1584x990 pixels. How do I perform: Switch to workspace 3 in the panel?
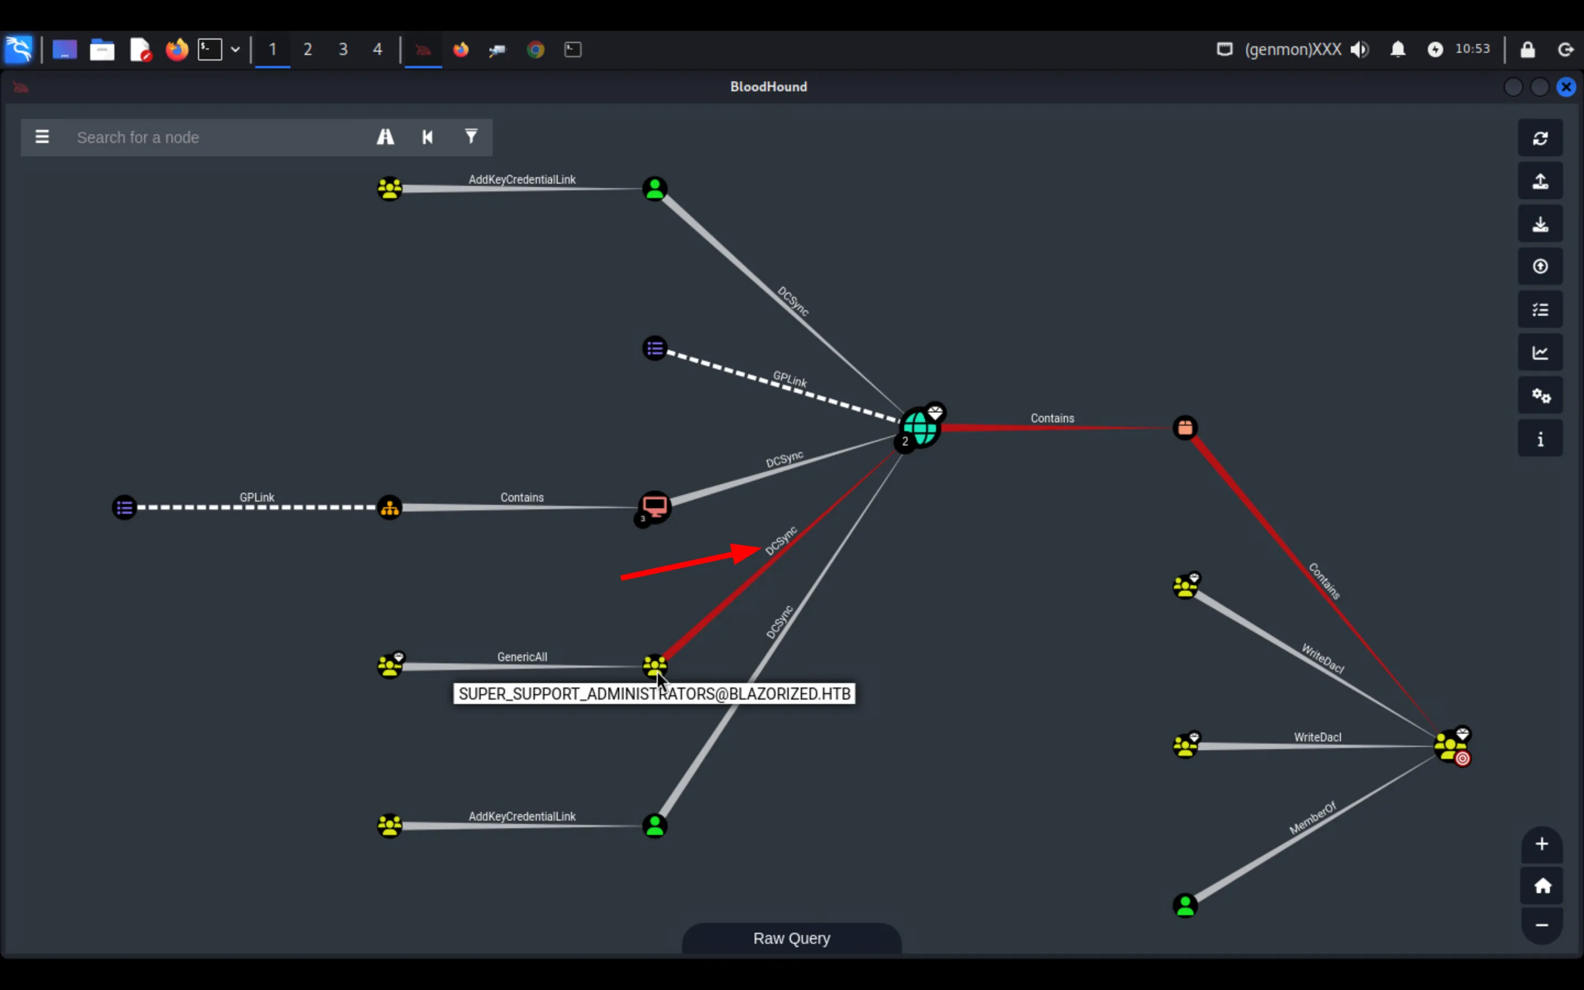343,49
